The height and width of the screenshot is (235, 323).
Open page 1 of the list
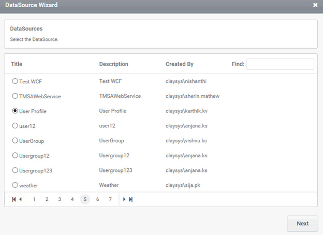(x=34, y=199)
